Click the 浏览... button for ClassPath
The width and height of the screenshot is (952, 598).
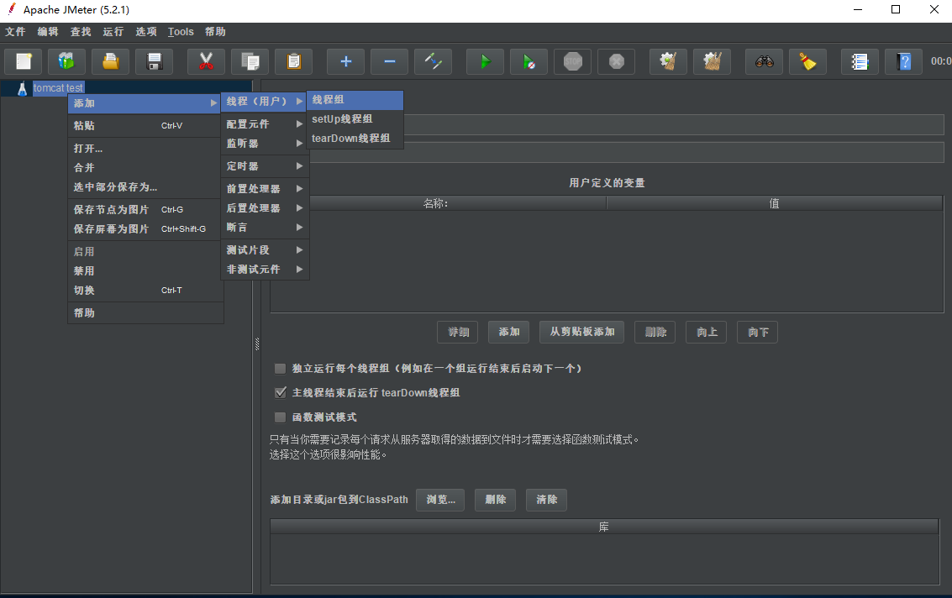click(439, 500)
